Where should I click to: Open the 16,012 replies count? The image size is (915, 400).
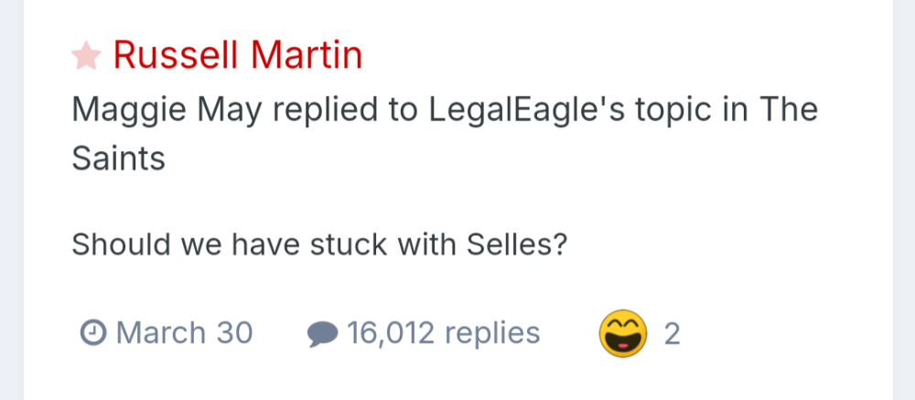444,332
